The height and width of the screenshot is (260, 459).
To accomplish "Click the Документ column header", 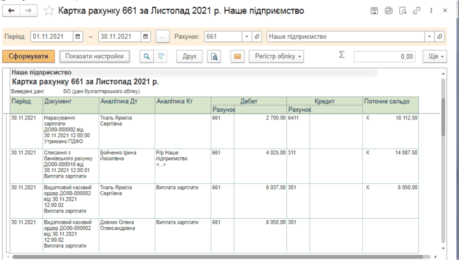I will pos(71,105).
